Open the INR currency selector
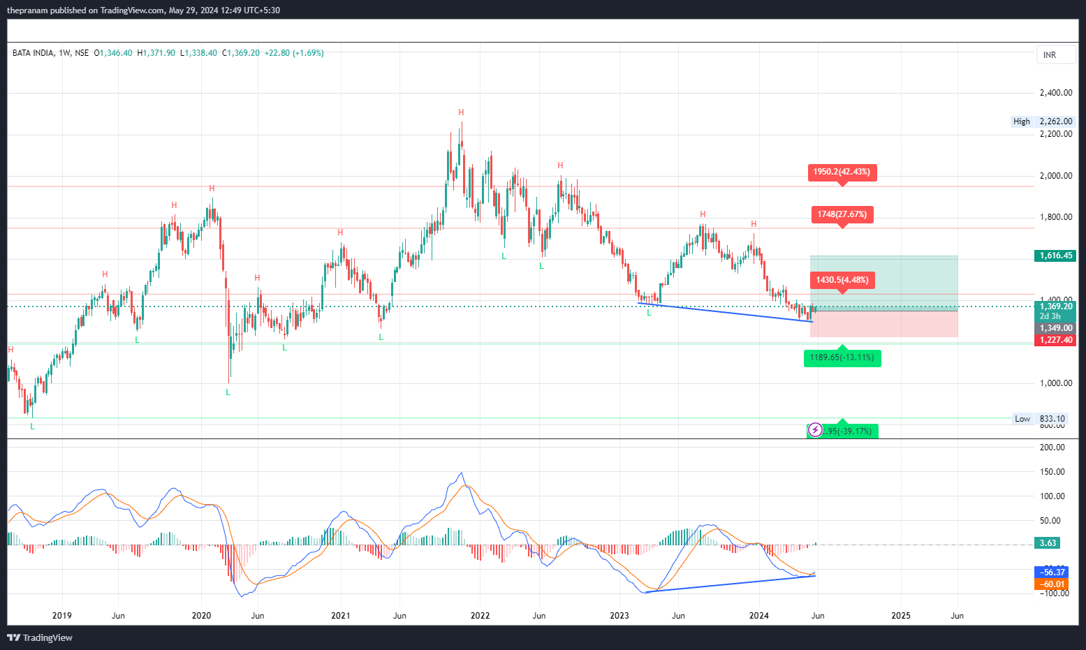This screenshot has width=1086, height=650. click(x=1056, y=55)
